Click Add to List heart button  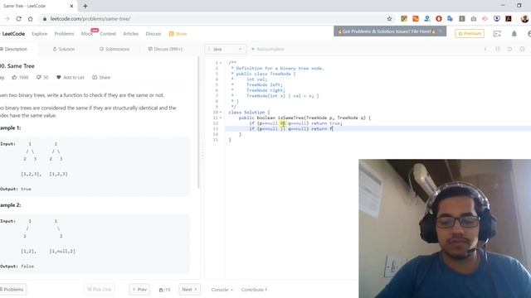point(70,77)
